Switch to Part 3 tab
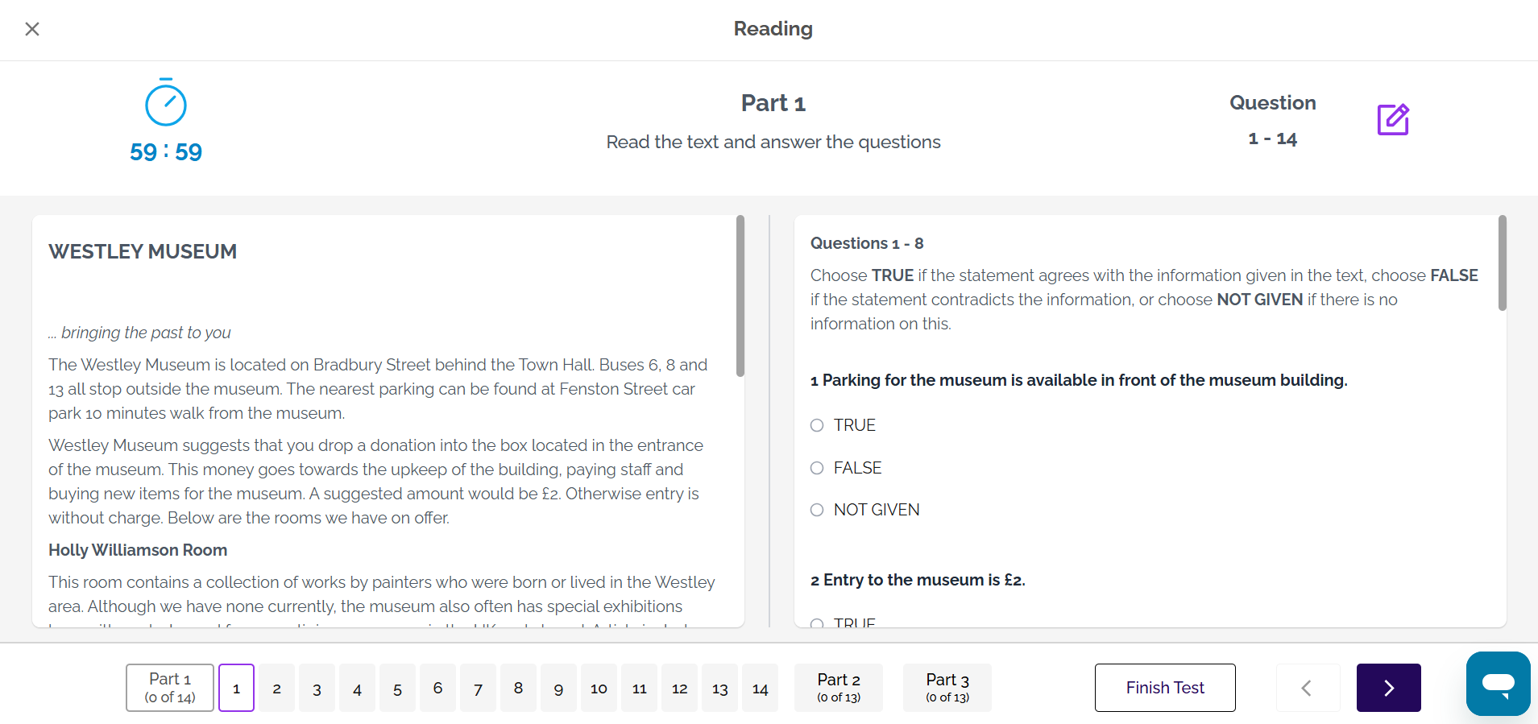Image resolution: width=1538 pixels, height=724 pixels. 947,688
